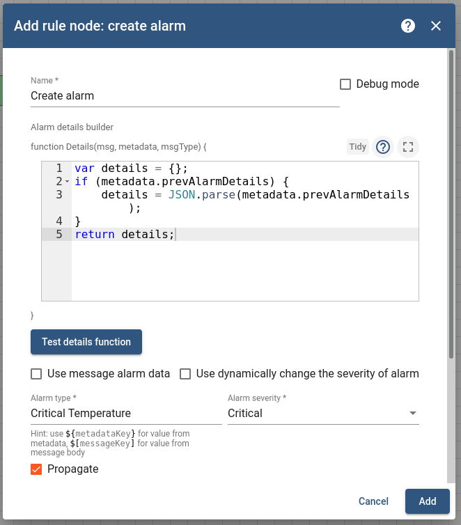The image size is (461, 525).
Task: Open the alarm details function help icon
Action: (382, 147)
